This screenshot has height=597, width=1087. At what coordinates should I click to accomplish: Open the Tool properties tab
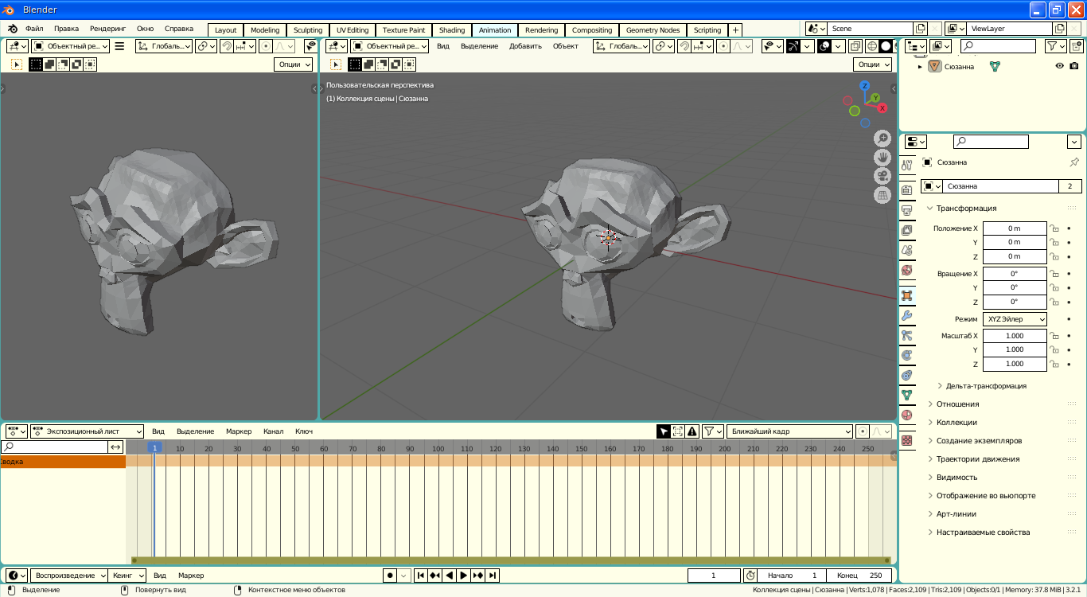coord(906,166)
